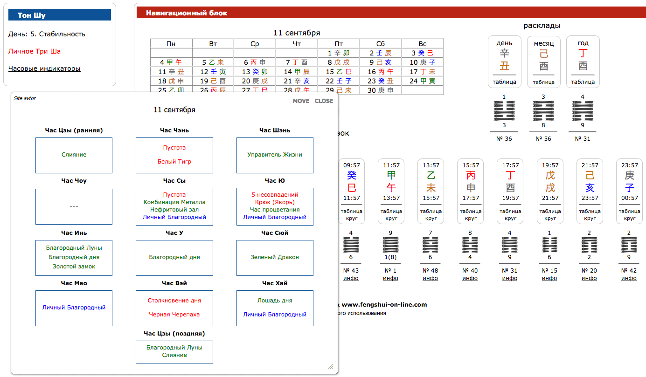
Task: Click Нефритовый зал in Час Сы box
Action: click(174, 210)
